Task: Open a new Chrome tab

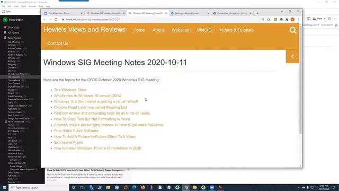Action: click(257, 13)
